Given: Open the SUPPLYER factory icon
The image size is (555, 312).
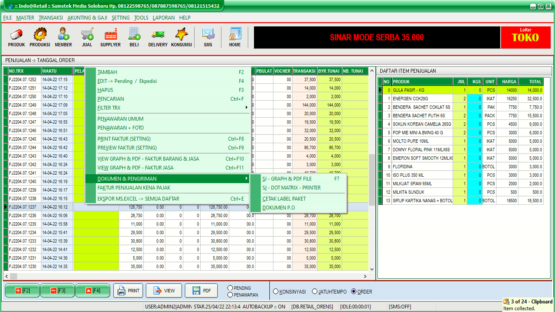Looking at the screenshot, I should tap(111, 38).
